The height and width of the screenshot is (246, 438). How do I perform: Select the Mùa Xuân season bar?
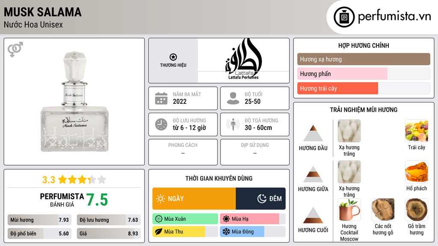(x=185, y=219)
